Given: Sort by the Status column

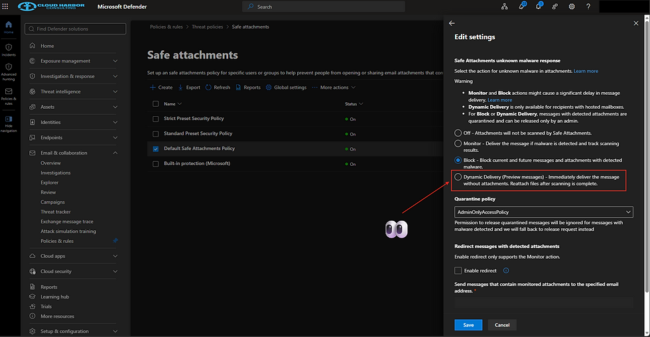Looking at the screenshot, I should 354,104.
